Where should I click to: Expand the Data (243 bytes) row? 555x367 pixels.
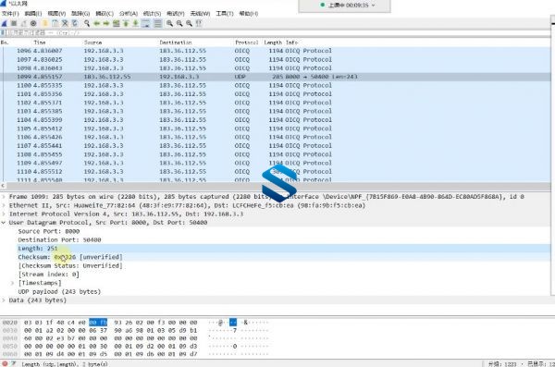pos(4,300)
